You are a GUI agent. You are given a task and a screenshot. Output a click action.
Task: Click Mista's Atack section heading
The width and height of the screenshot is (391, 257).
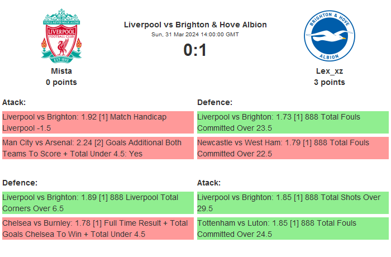14,102
